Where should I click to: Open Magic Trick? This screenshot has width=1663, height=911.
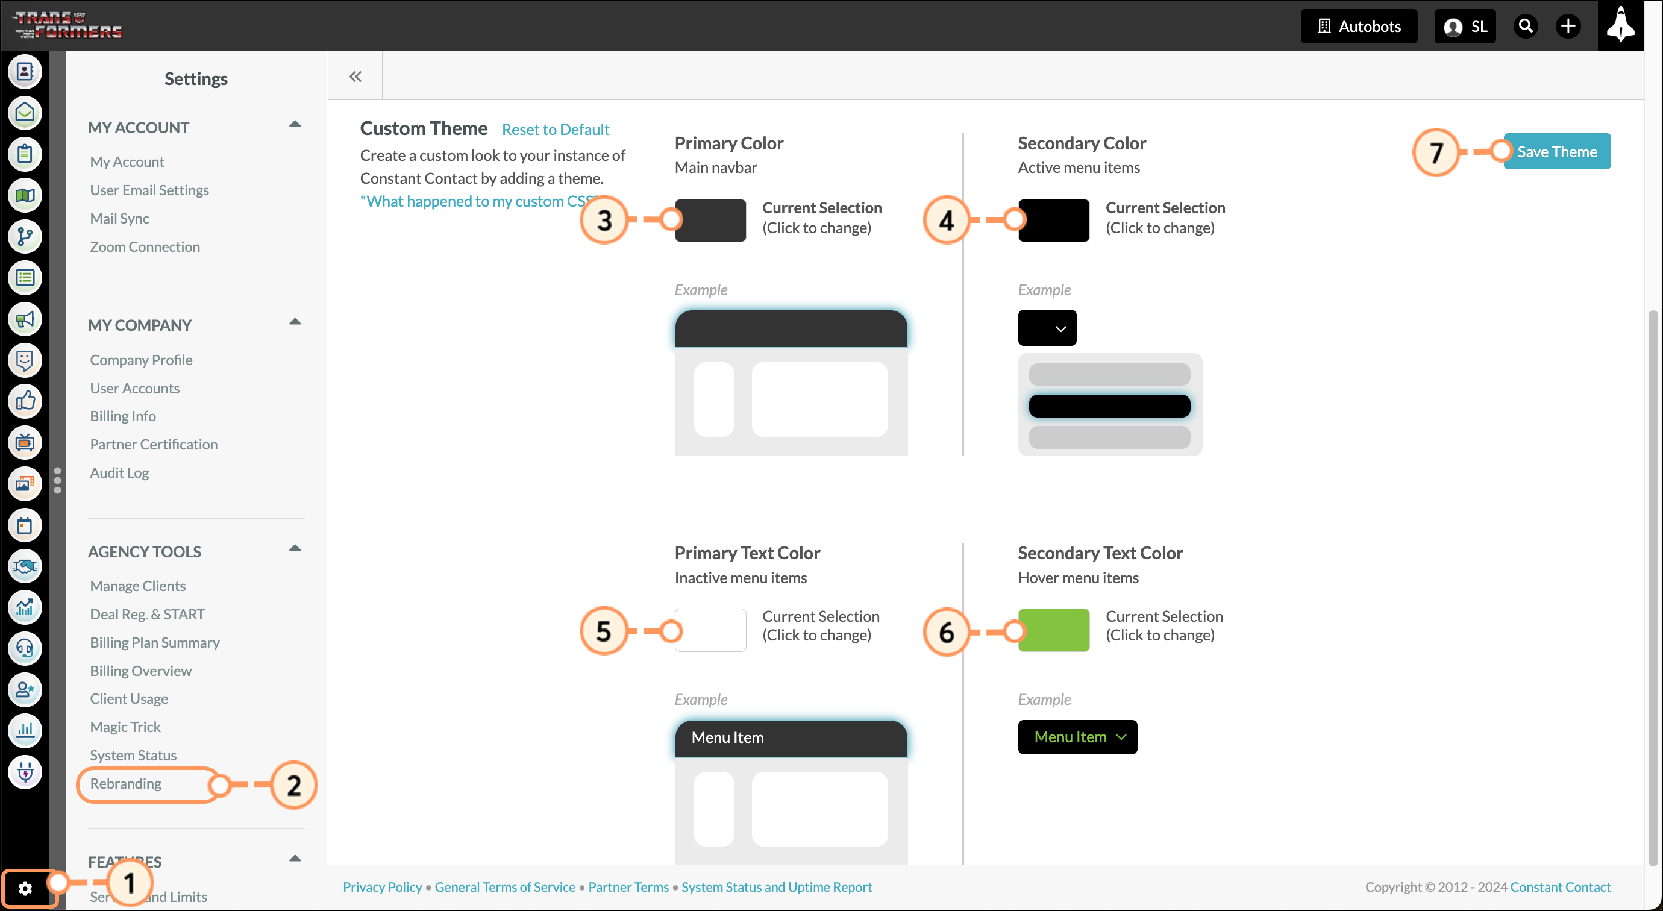[125, 728]
